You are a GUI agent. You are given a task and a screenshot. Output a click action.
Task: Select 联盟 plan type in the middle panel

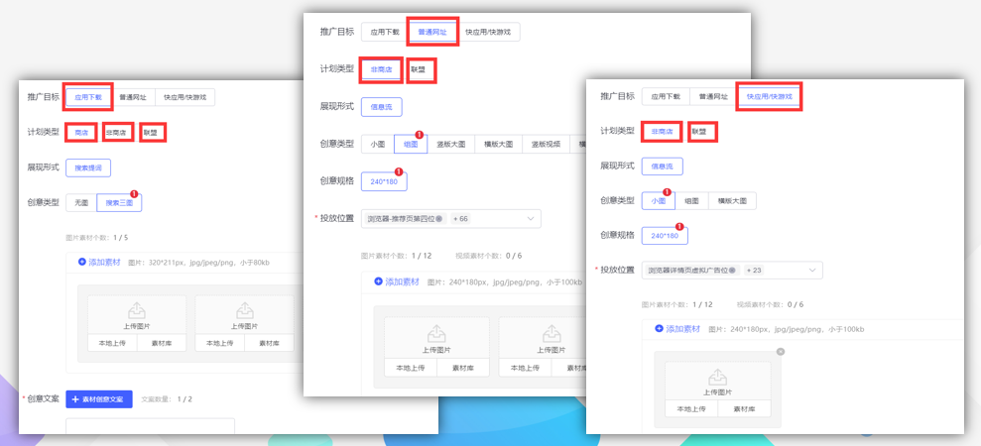tap(422, 69)
